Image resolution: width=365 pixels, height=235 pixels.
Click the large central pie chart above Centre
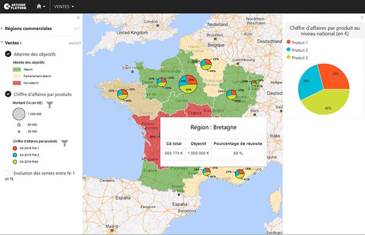click(188, 84)
